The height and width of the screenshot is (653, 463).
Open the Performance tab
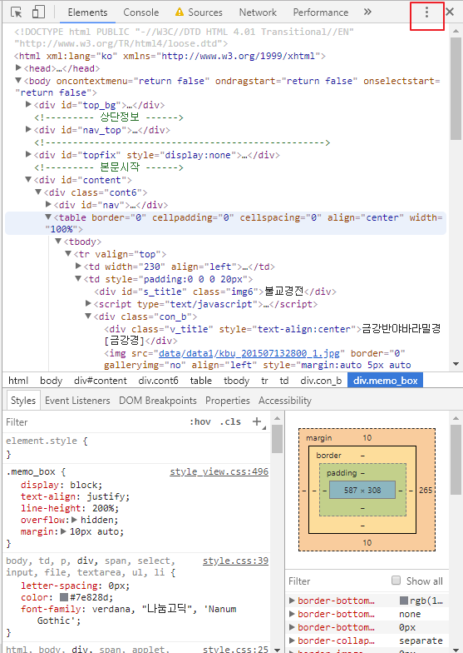pyautogui.click(x=321, y=12)
